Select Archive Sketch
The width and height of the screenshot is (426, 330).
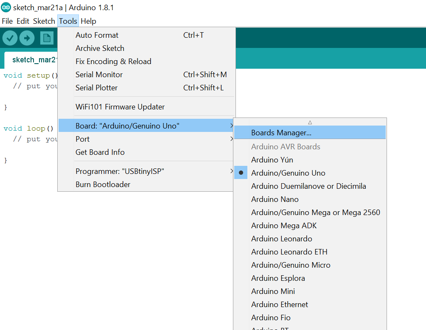tap(146, 48)
